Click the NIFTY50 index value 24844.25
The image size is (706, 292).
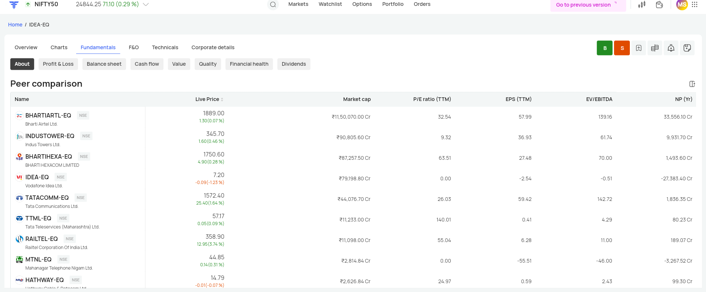click(x=88, y=4)
